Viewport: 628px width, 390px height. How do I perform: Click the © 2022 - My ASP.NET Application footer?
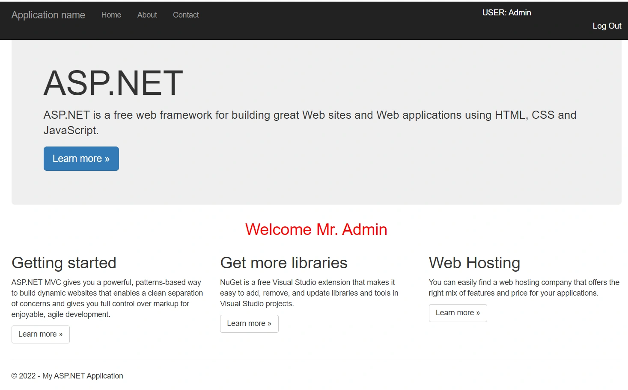67,376
